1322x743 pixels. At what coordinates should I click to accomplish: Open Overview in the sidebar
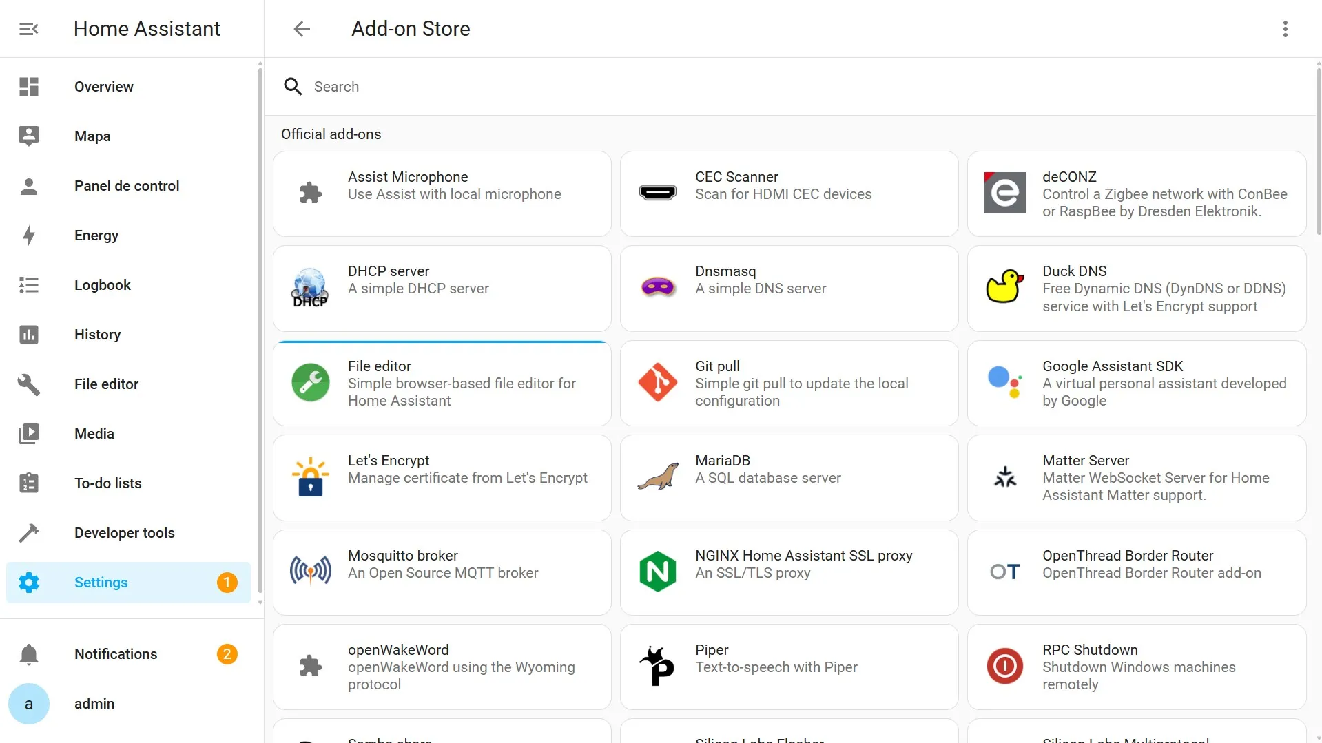pos(128,87)
